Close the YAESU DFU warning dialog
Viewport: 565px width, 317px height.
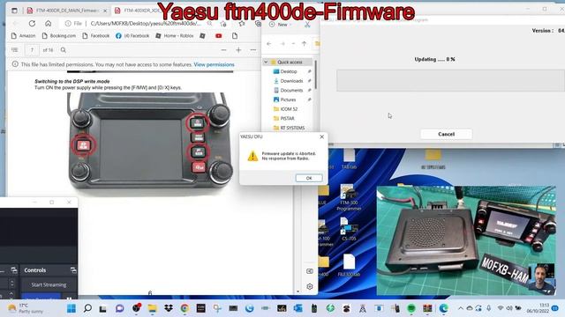[x=321, y=137]
